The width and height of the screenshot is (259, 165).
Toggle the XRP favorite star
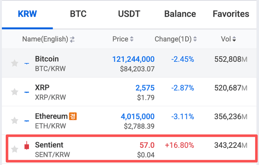14,92
